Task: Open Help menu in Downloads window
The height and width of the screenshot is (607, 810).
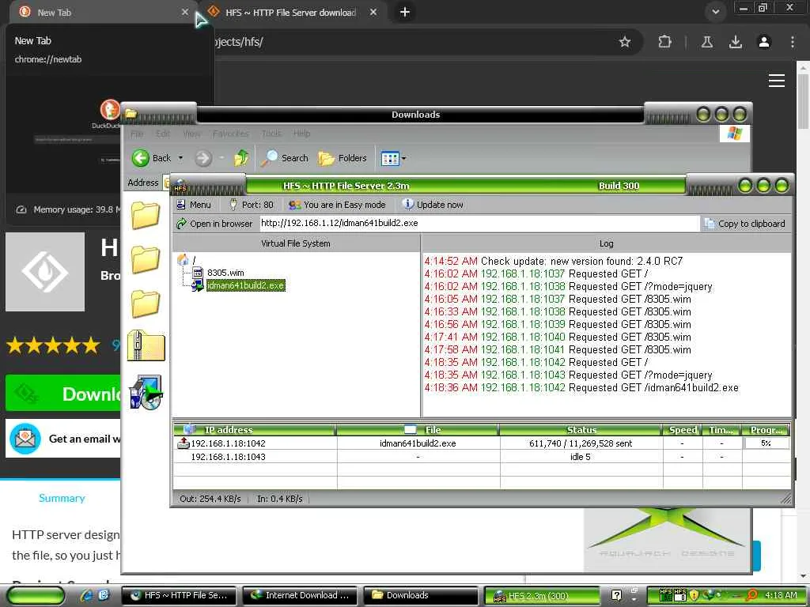Action: [301, 134]
